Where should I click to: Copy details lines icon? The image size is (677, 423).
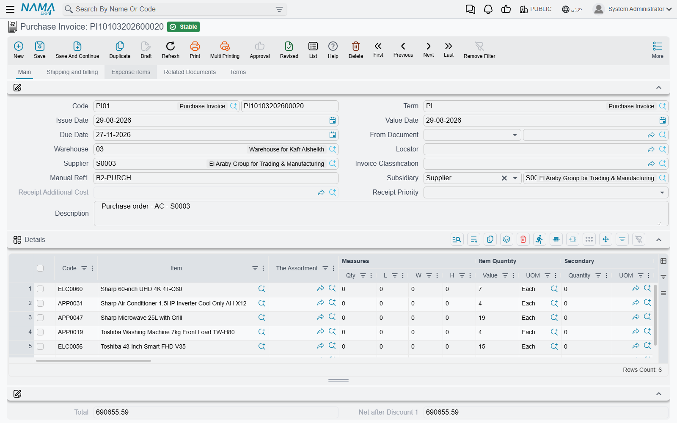click(x=490, y=239)
